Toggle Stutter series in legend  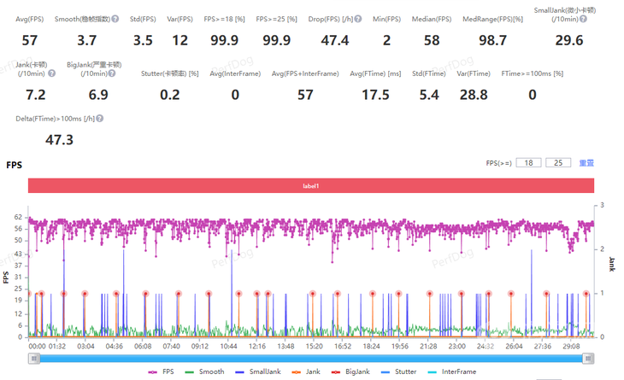coord(403,371)
